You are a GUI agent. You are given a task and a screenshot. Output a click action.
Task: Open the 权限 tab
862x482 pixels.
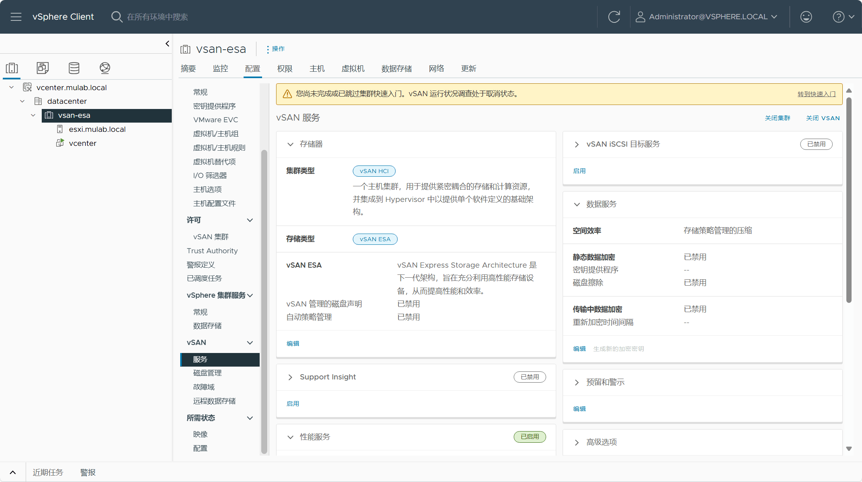point(285,69)
